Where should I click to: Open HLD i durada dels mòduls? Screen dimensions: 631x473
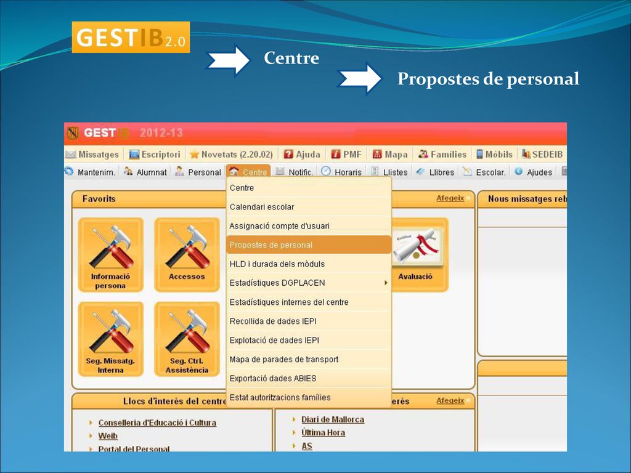309,264
